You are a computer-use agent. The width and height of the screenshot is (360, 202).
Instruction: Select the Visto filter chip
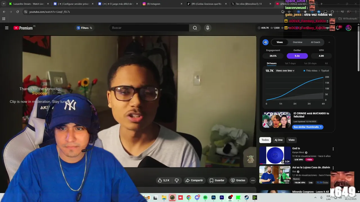[291, 140]
